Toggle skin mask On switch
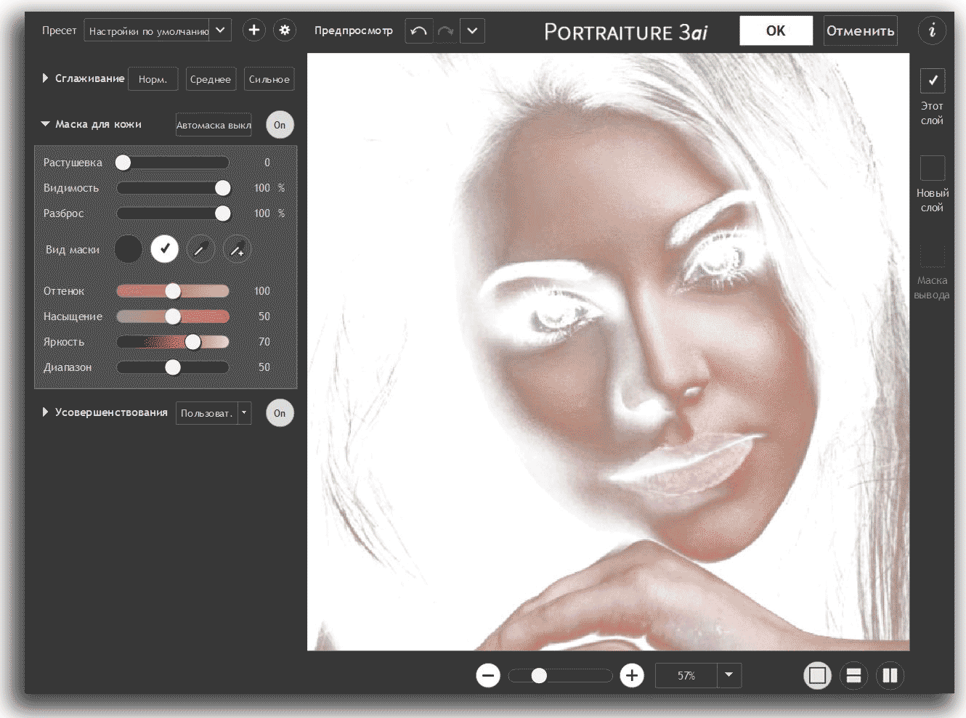The image size is (966, 718). pyautogui.click(x=280, y=125)
